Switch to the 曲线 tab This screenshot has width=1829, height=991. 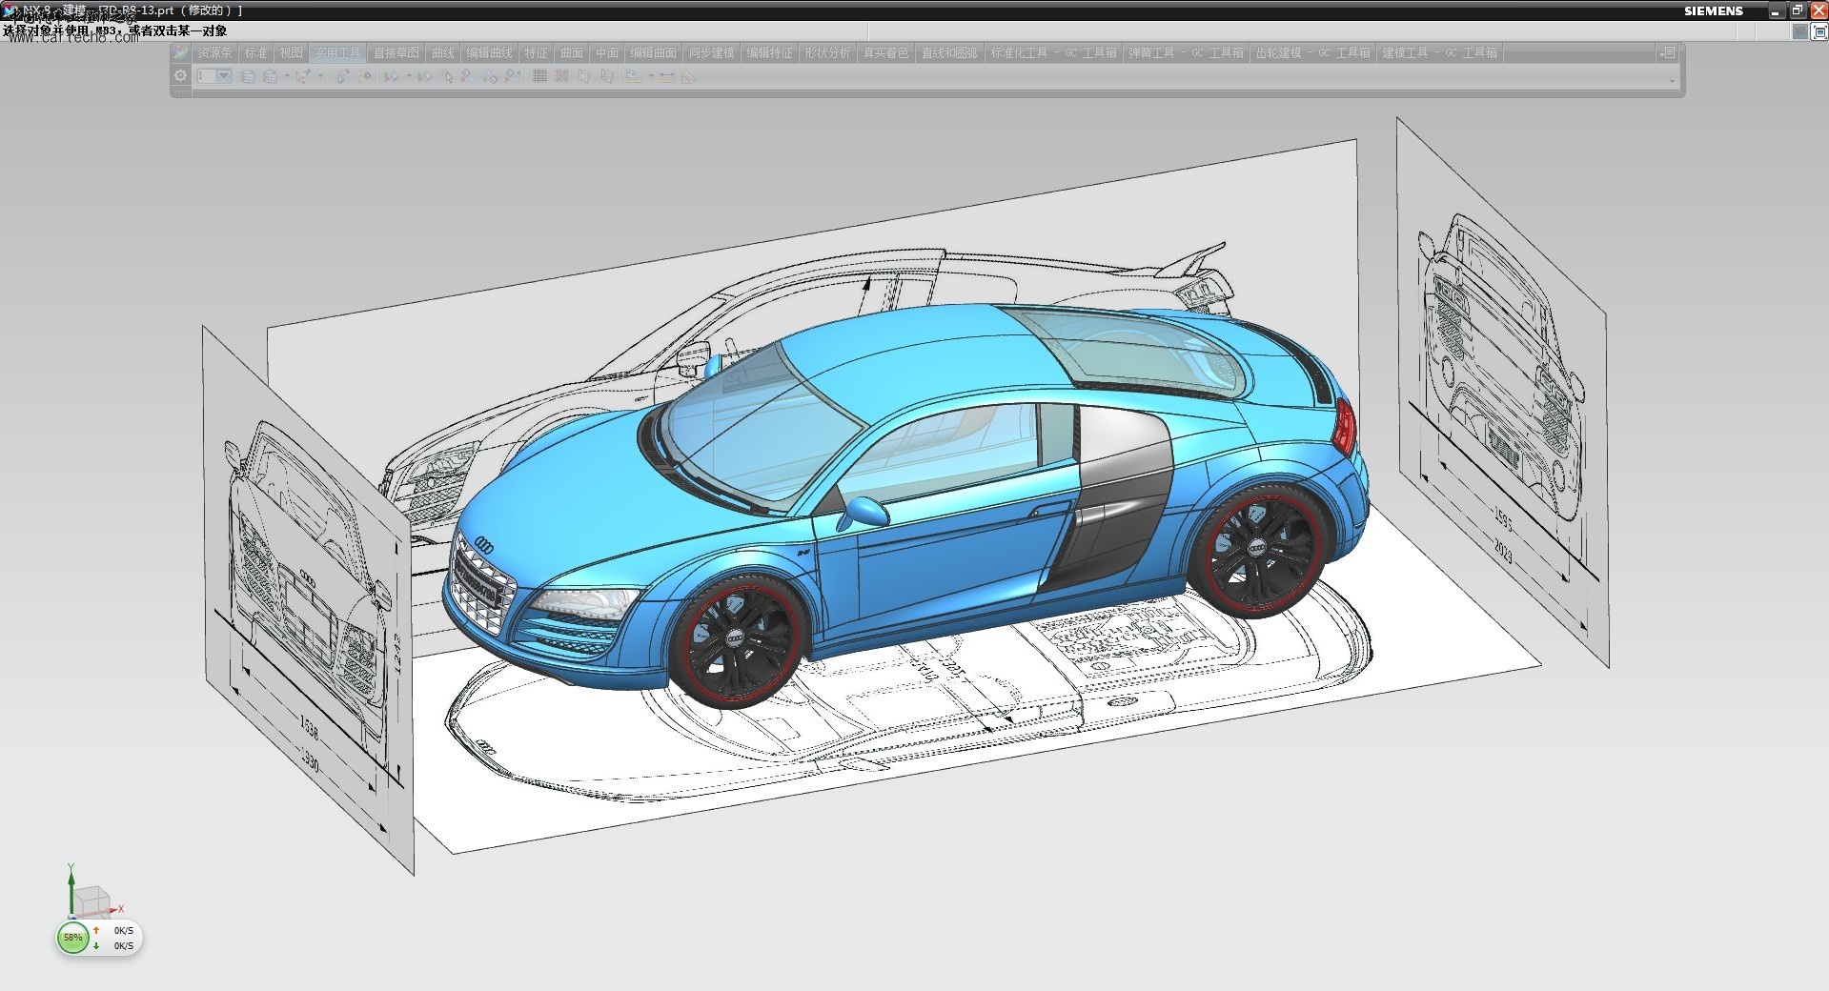coord(443,53)
